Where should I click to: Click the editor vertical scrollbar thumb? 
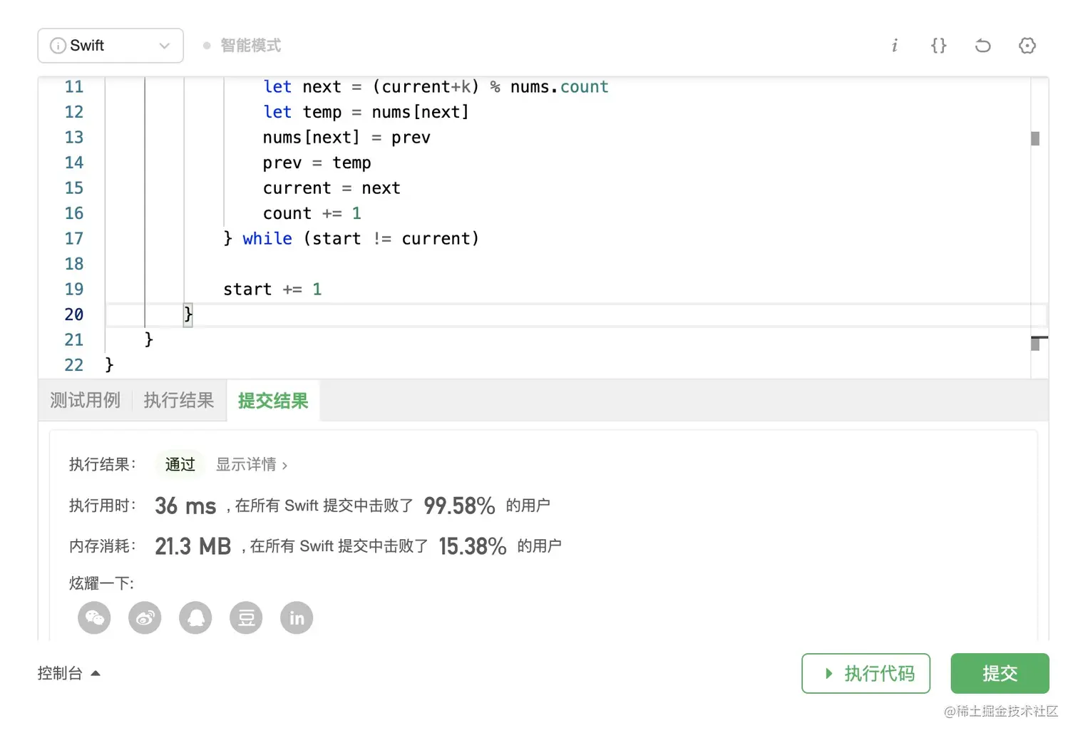point(1035,138)
